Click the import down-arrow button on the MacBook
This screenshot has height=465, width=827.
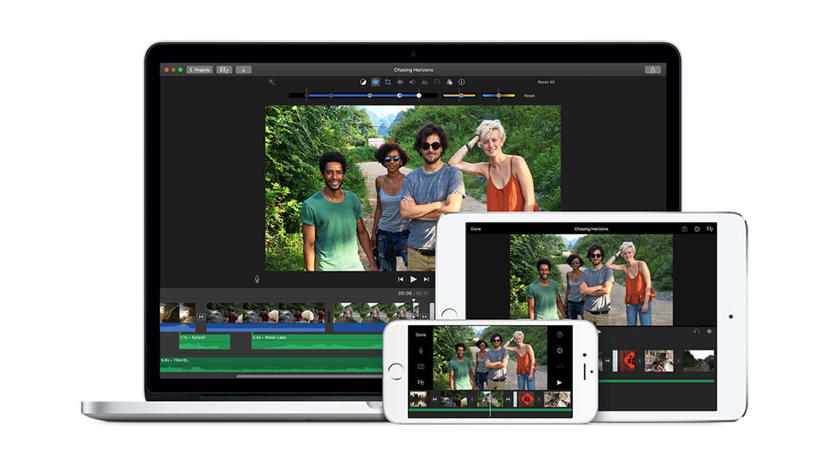(244, 70)
